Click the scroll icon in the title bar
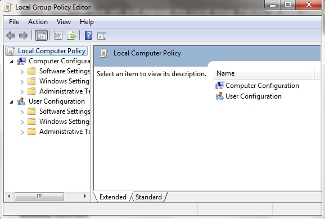The width and height of the screenshot is (325, 219). [8, 8]
